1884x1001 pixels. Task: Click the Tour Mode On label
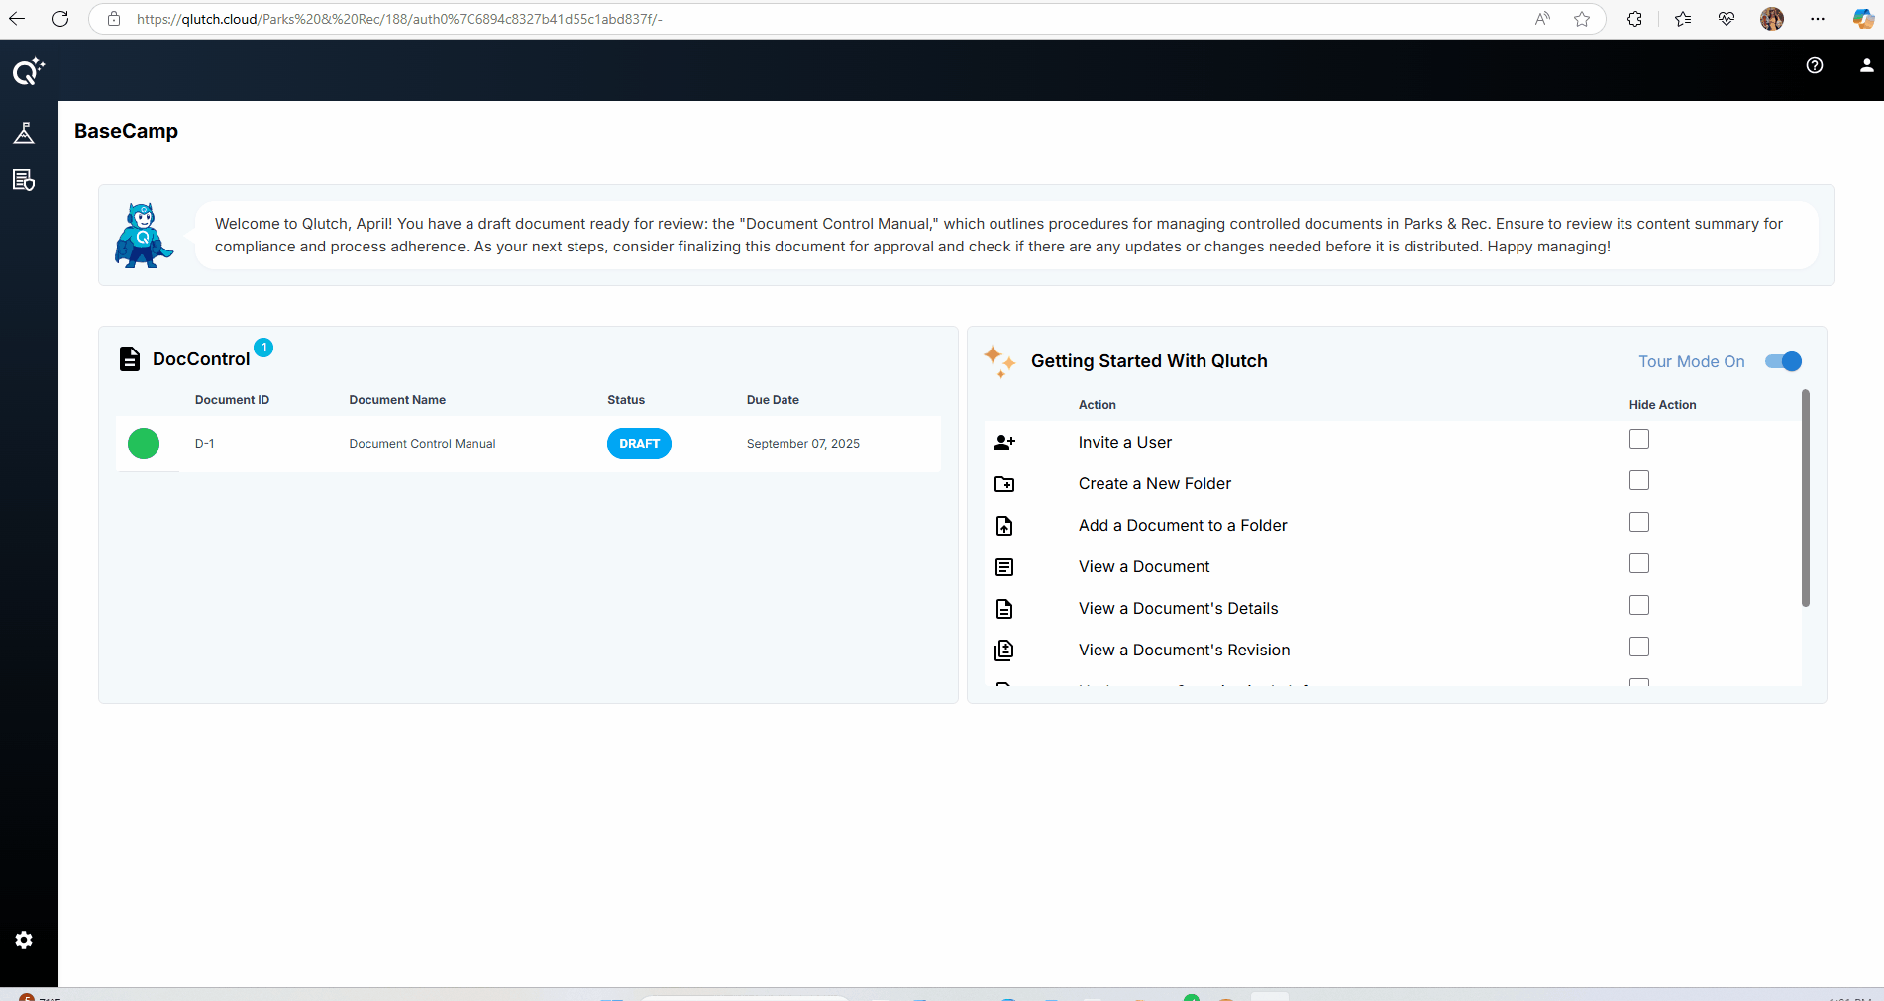click(x=1692, y=361)
